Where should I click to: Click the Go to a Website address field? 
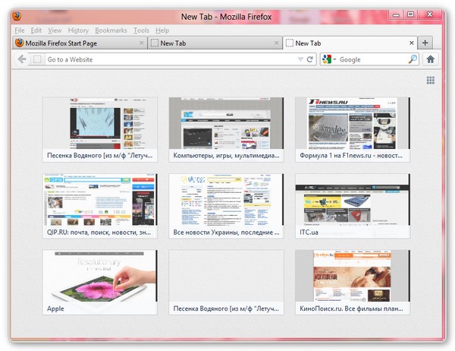click(167, 59)
